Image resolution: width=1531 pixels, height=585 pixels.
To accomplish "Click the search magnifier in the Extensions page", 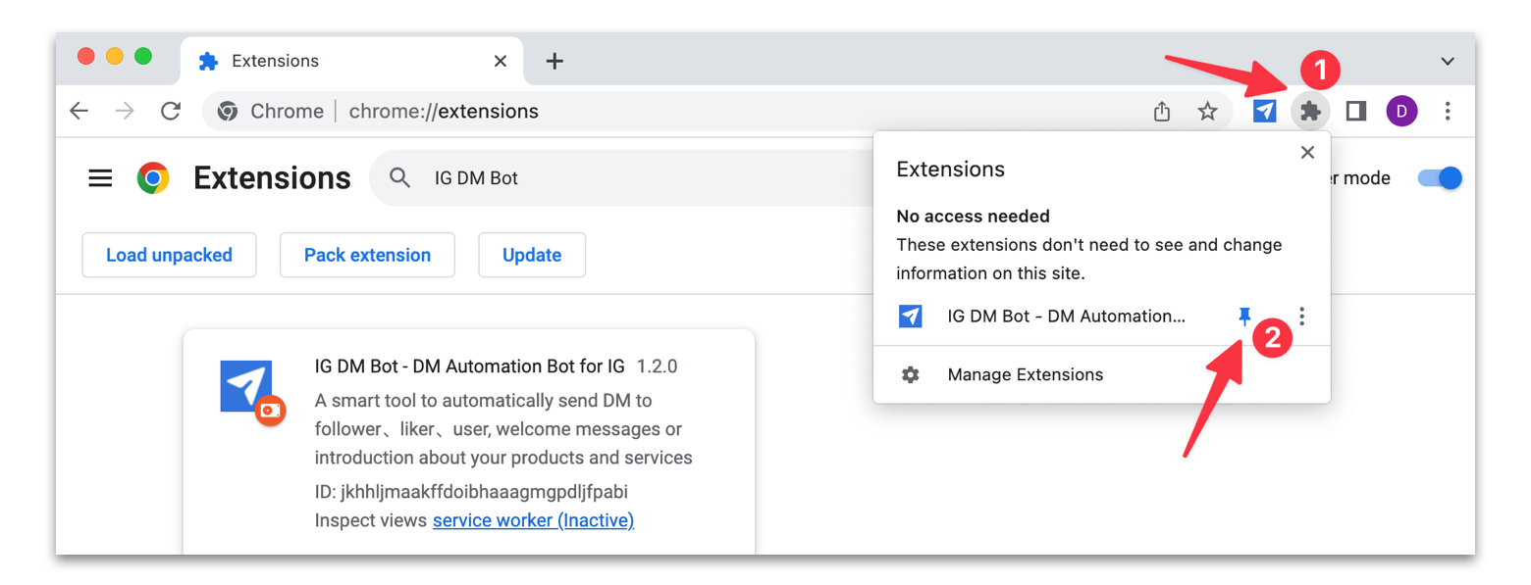I will click(399, 177).
